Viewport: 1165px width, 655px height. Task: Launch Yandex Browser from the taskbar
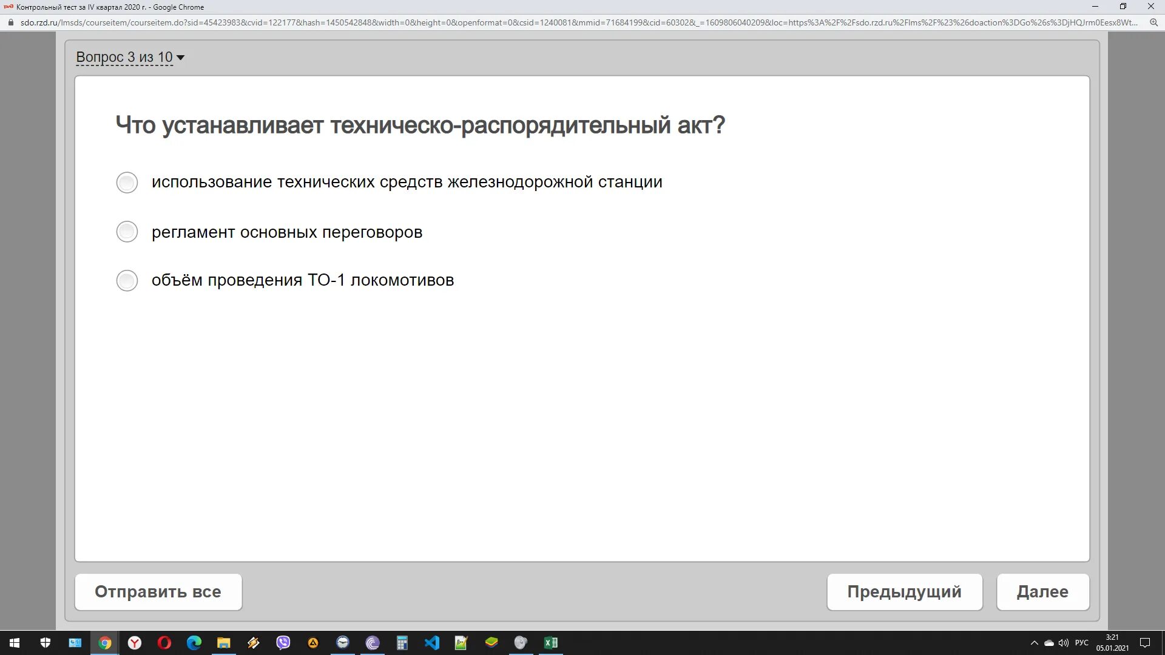(135, 643)
